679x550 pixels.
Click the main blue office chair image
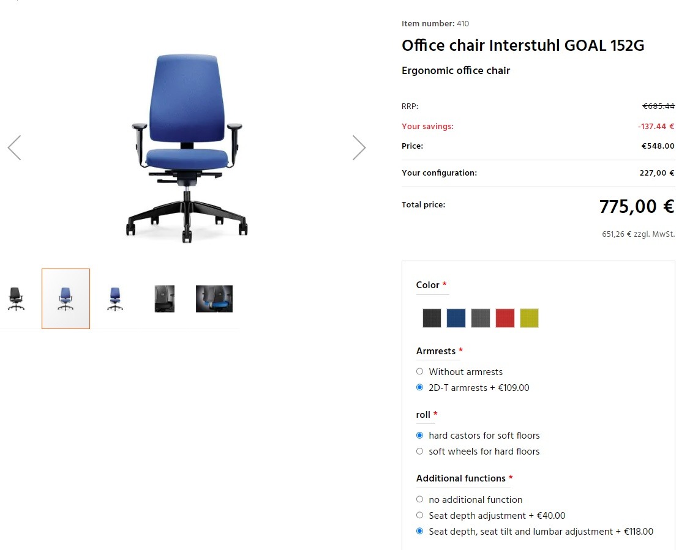pos(187,147)
